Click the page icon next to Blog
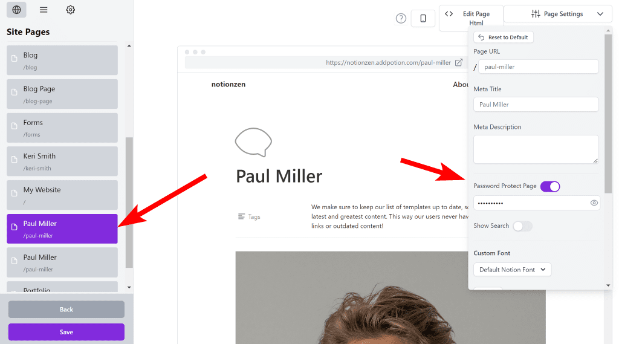This screenshot has width=619, height=344. (x=15, y=60)
